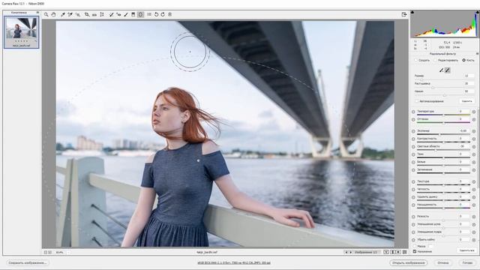Screen dimensions: 480x270
Task: Select the White Balance eyedropper tool
Action: (x=63, y=14)
